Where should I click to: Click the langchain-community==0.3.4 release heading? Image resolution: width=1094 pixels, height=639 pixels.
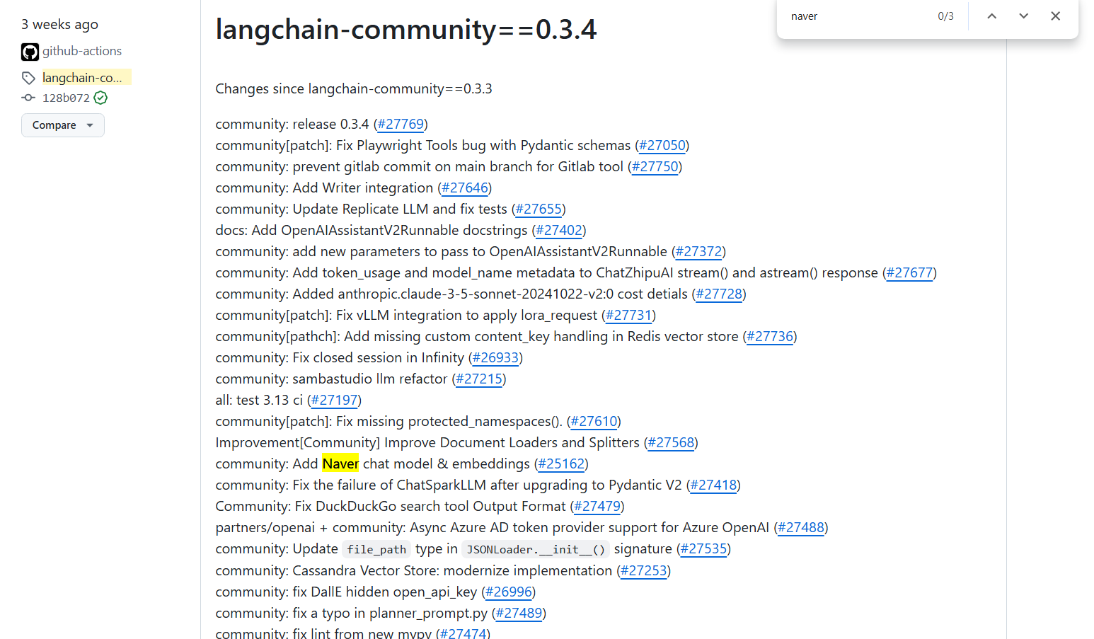(x=406, y=30)
